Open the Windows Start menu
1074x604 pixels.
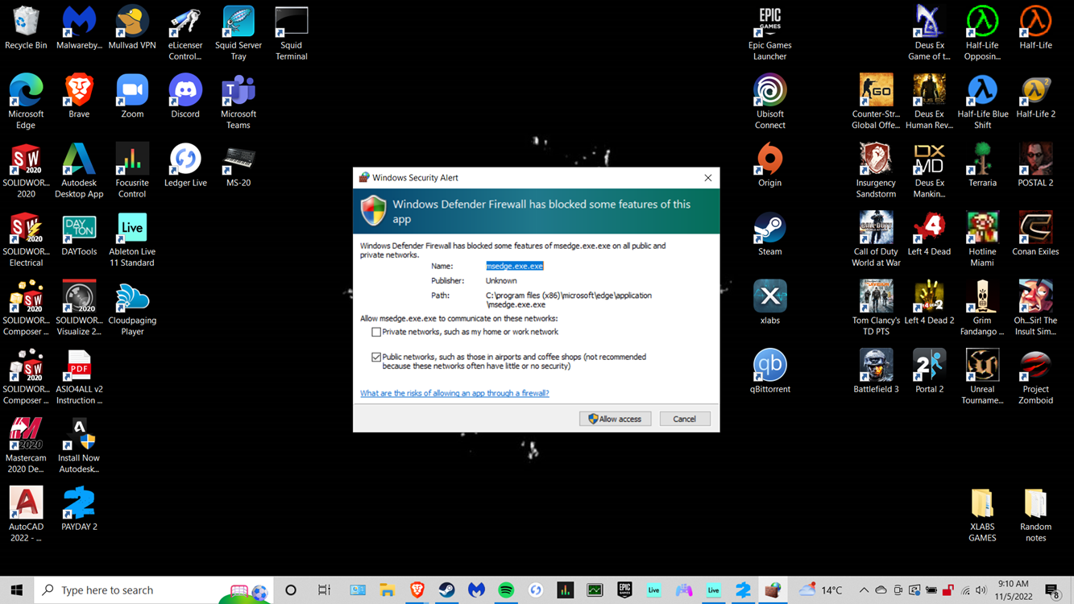coord(17,590)
